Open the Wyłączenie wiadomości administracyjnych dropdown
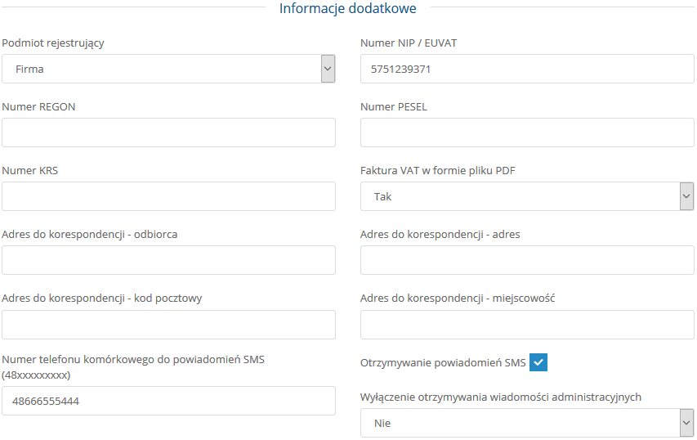 pos(527,424)
